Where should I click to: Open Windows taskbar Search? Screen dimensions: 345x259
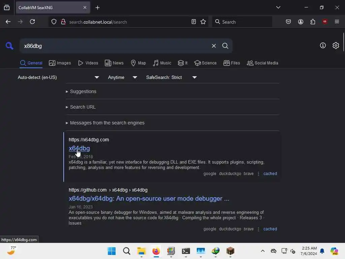127,251
